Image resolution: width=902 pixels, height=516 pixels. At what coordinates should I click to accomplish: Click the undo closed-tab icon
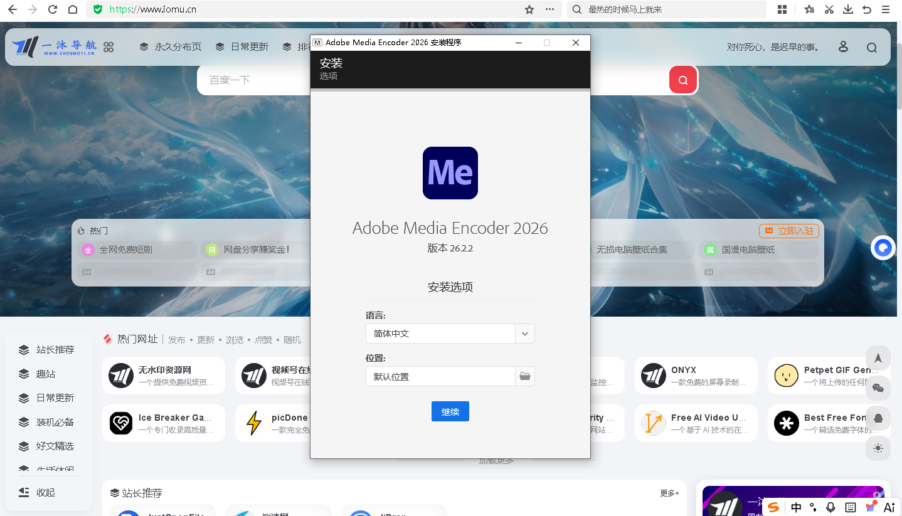867,9
